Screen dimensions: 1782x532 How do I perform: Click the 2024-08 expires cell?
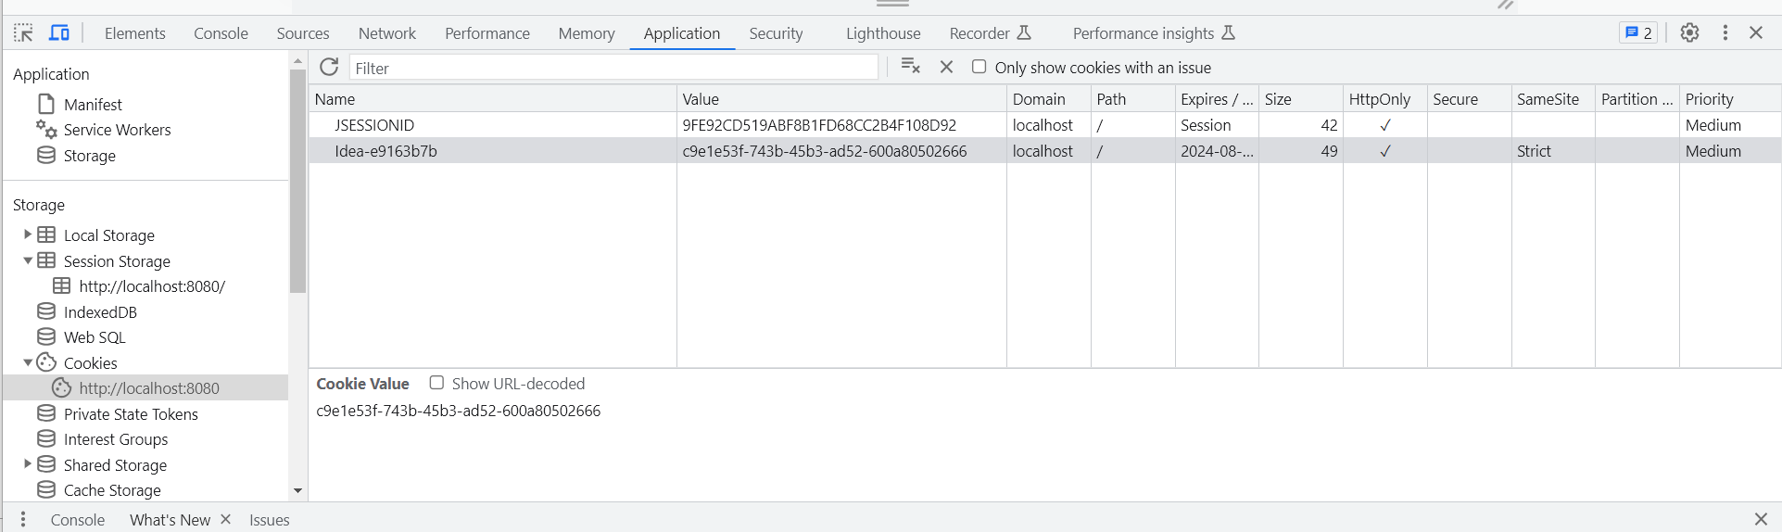[x=1217, y=151]
